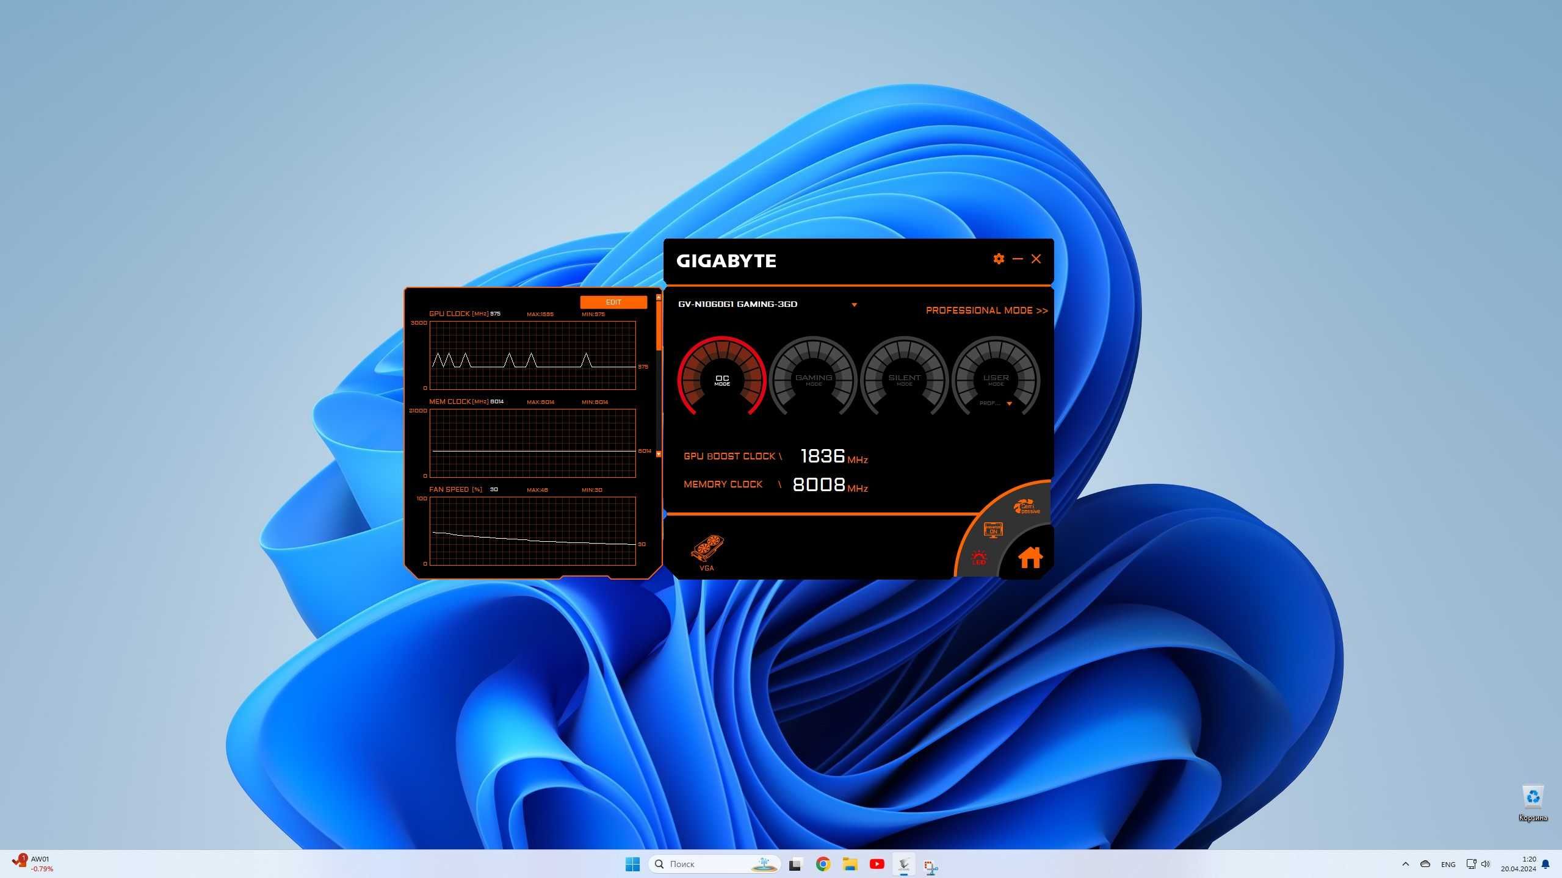Select User Mode gauge
Viewport: 1562px width, 878px height.
pyautogui.click(x=996, y=375)
